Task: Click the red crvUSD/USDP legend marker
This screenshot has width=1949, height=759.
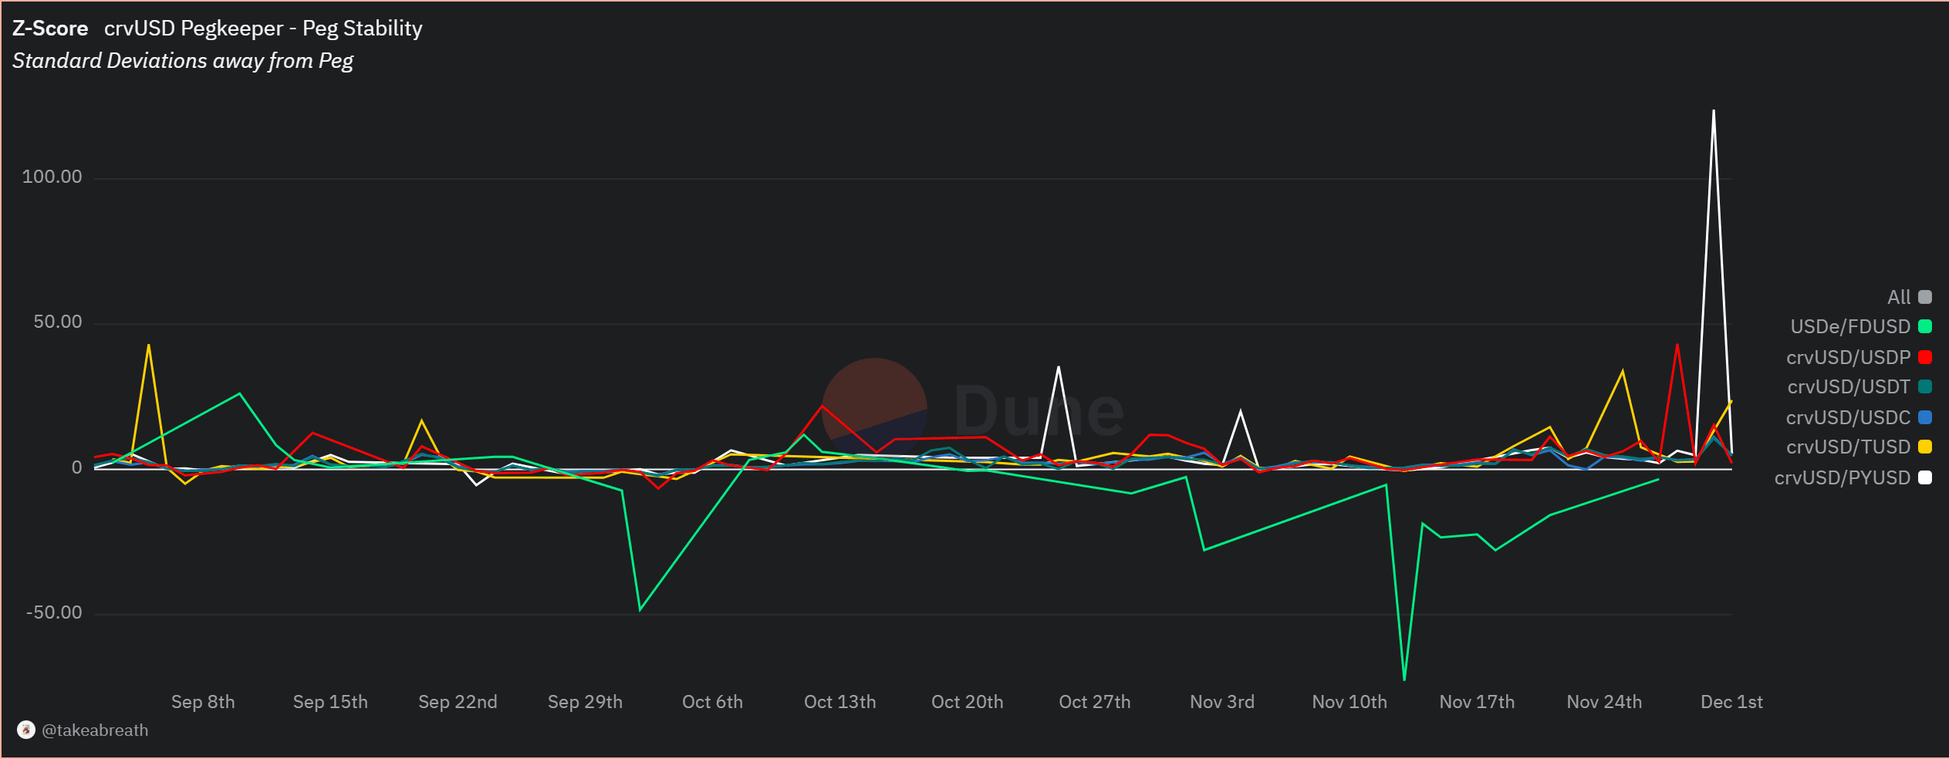Action: pyautogui.click(x=1925, y=357)
